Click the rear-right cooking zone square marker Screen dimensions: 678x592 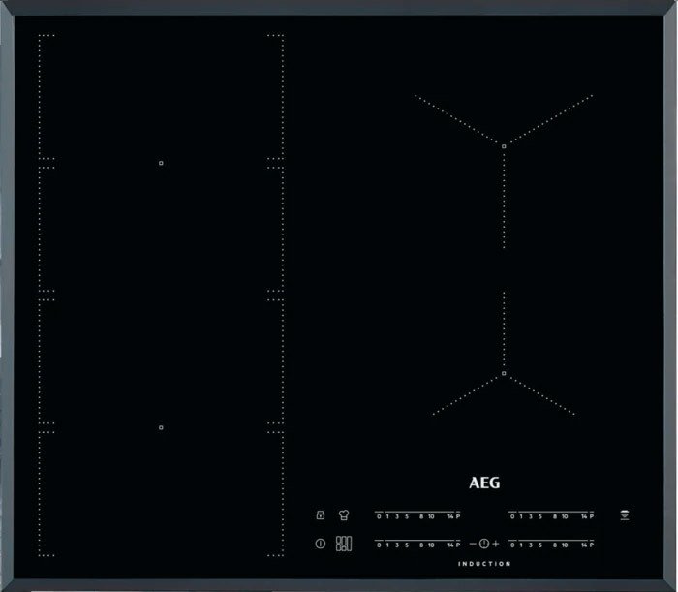pos(504,146)
